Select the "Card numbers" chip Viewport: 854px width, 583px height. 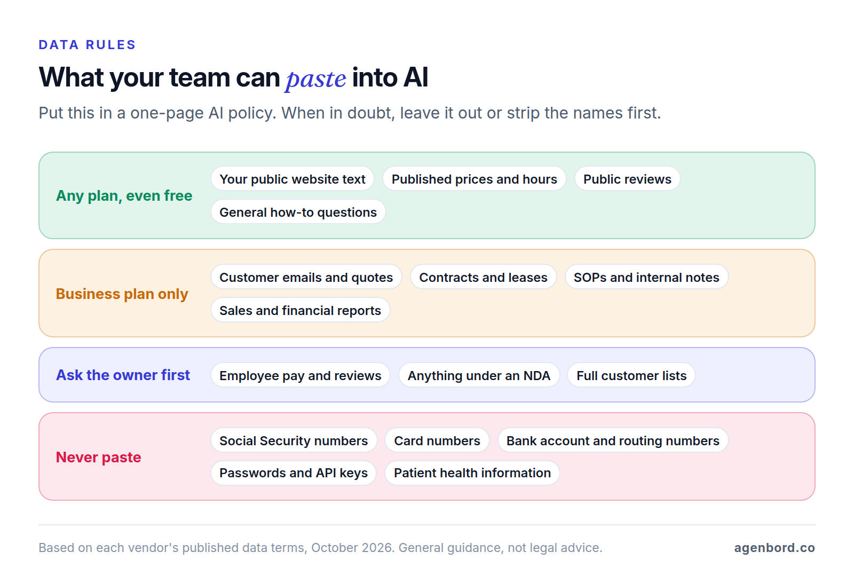pyautogui.click(x=437, y=440)
